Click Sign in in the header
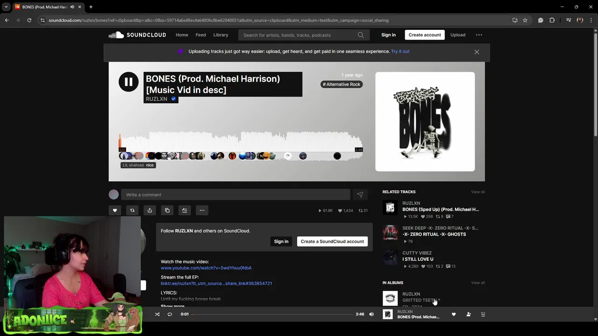The image size is (598, 336). tap(388, 35)
